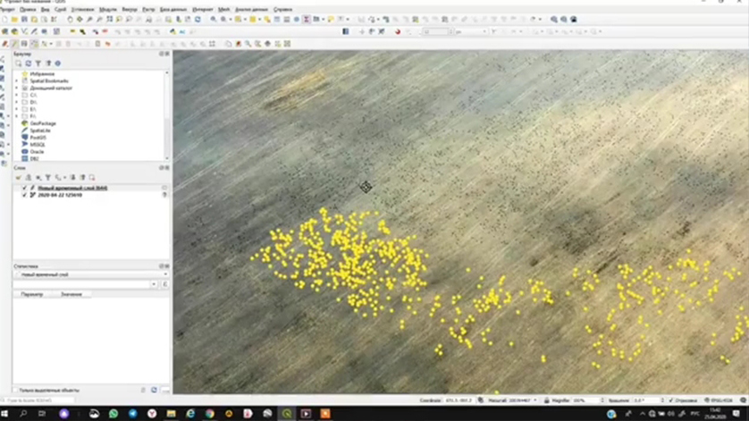Toggle visibility of 2020-04-22 123410 layer
This screenshot has height=421, width=749.
point(25,195)
